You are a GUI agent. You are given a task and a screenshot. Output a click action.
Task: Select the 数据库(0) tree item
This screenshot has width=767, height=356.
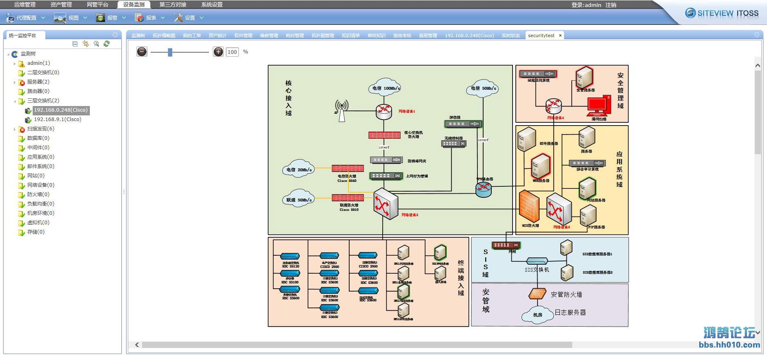(38, 138)
